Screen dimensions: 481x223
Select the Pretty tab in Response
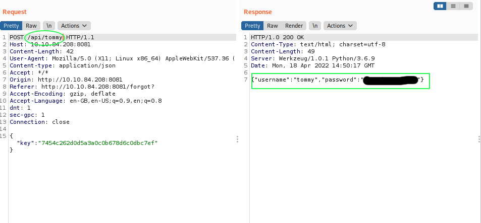coord(252,26)
